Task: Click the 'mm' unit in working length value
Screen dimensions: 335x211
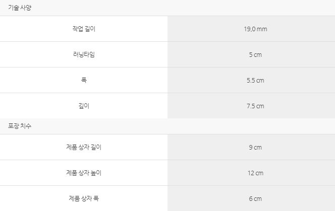Action: pos(262,29)
